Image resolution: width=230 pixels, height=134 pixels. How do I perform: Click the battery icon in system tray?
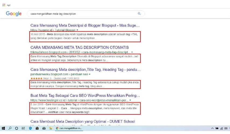click(217, 128)
